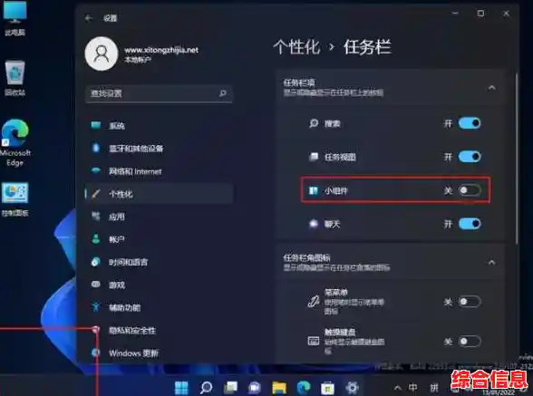This screenshot has height=396, width=533.
Task: Toggle the 搜索 (Search) taskbar switch
Action: 470,123
